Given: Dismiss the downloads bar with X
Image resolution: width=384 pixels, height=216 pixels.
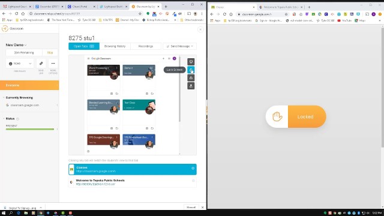Looking at the screenshot, I should 203,208.
